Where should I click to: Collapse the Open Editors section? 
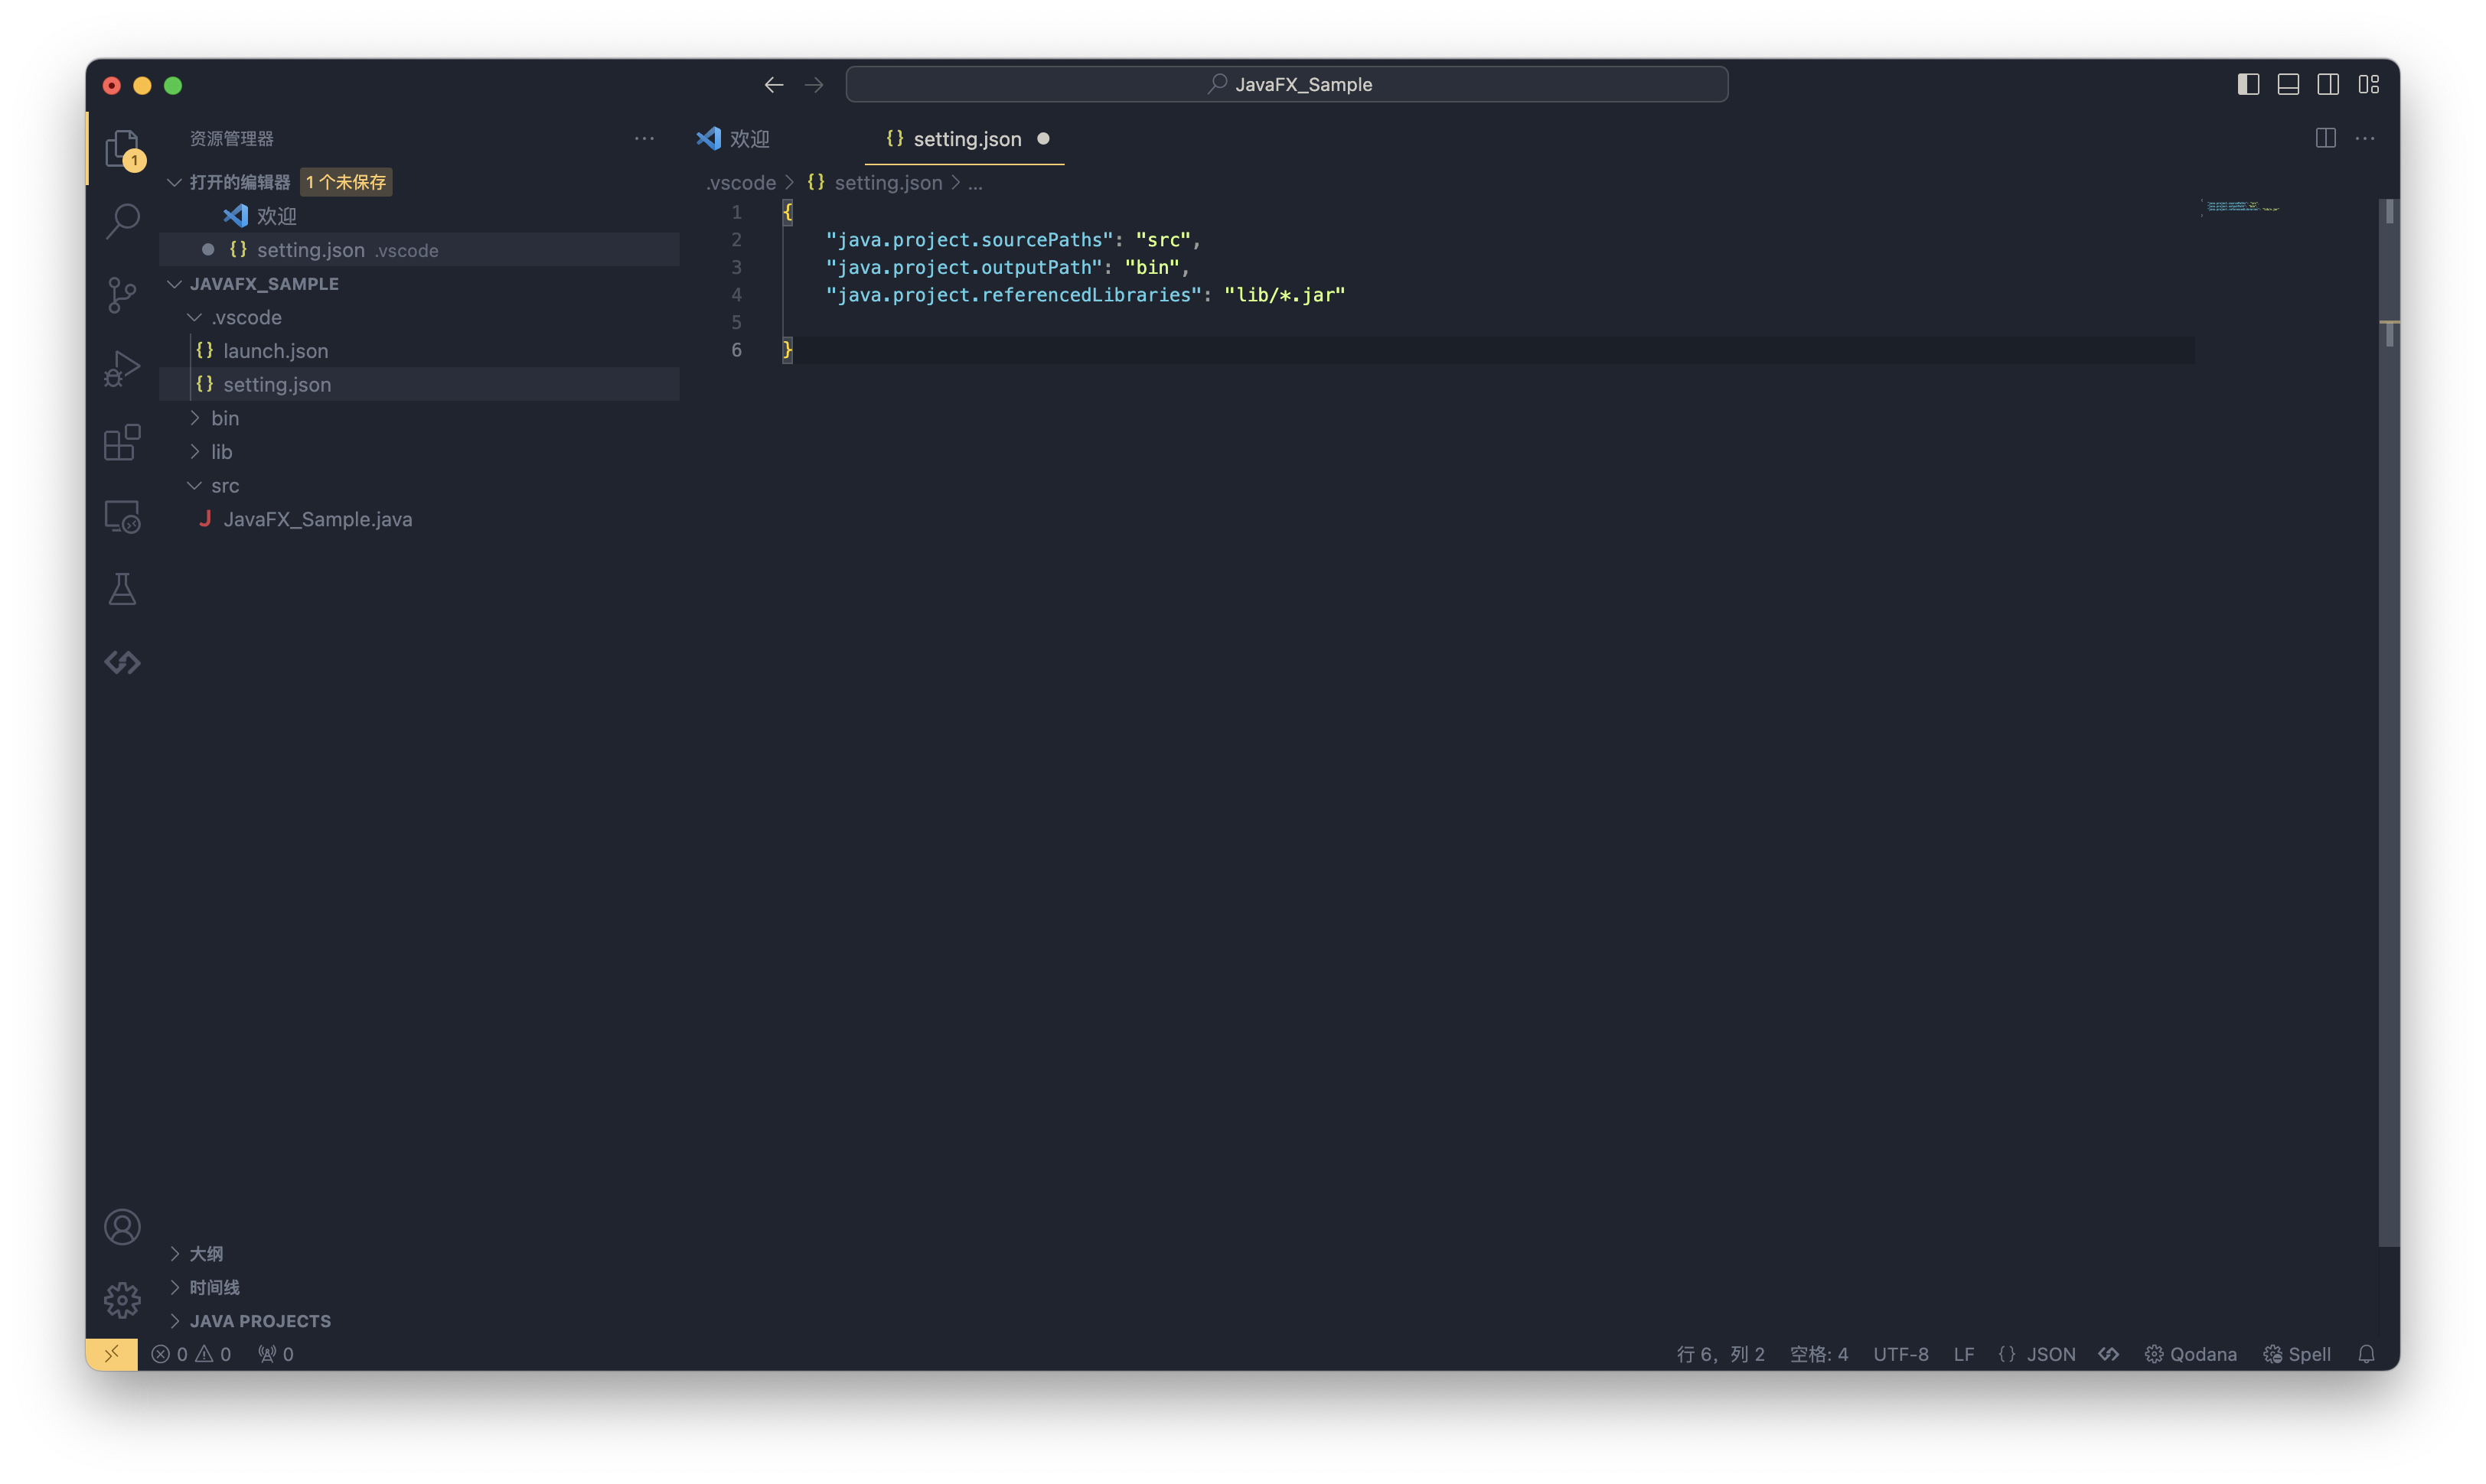pyautogui.click(x=174, y=182)
